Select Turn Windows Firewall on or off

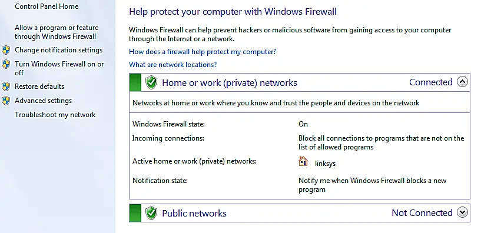[59, 68]
